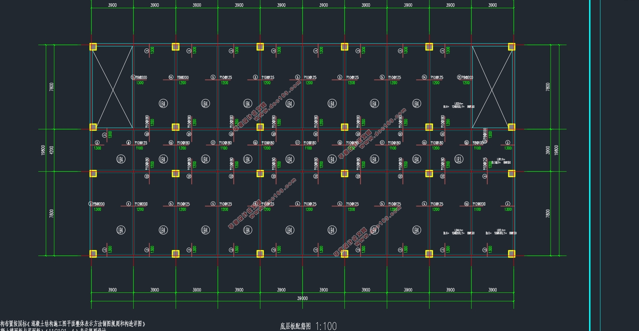
Task: Select the circled LB3 slab tag
Action: tap(459, 159)
